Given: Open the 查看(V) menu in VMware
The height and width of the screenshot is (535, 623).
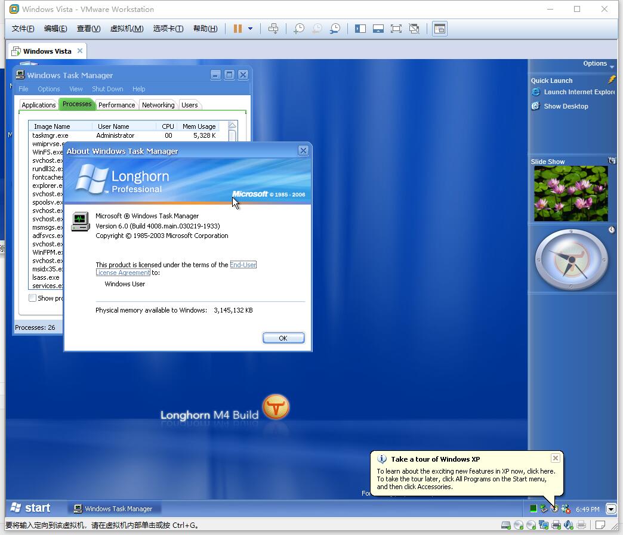Looking at the screenshot, I should (88, 29).
